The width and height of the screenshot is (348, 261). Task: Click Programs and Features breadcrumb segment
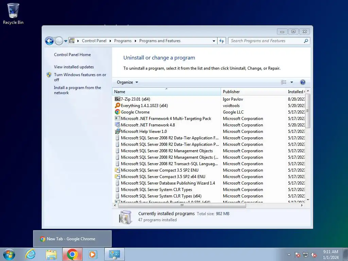point(160,41)
